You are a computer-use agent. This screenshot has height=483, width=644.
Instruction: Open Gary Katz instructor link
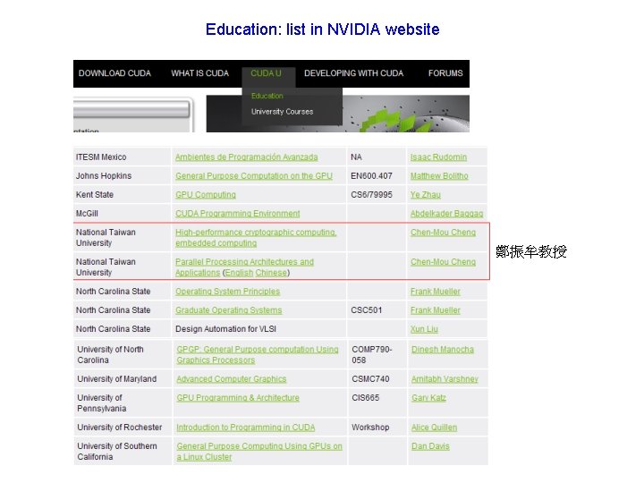pos(428,398)
